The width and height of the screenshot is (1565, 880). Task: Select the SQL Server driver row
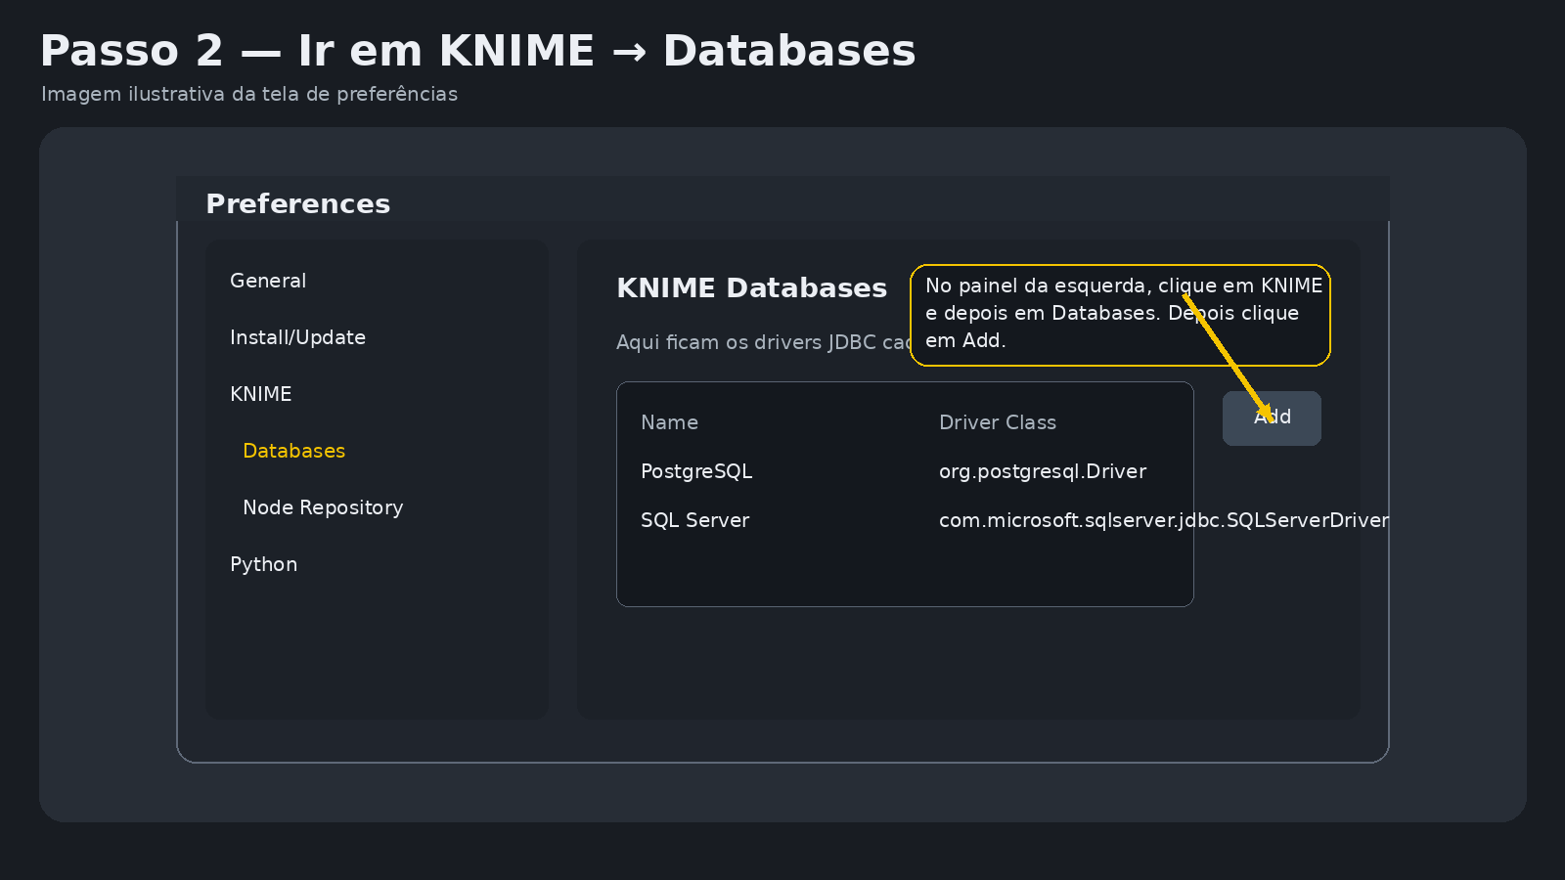694,520
